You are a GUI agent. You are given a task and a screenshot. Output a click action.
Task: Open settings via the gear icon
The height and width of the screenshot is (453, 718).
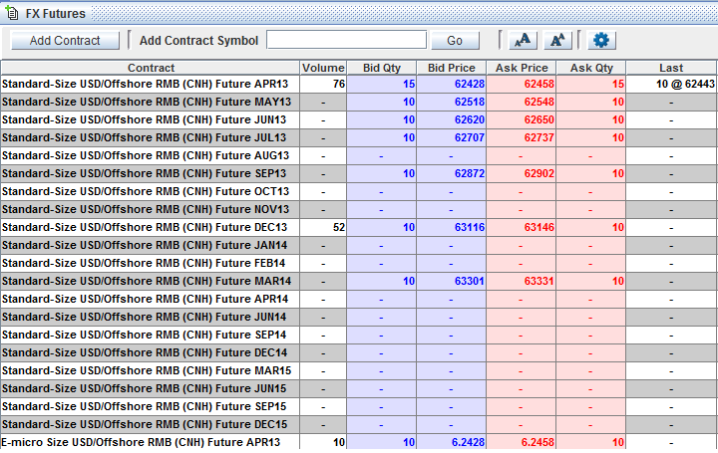[x=600, y=40]
